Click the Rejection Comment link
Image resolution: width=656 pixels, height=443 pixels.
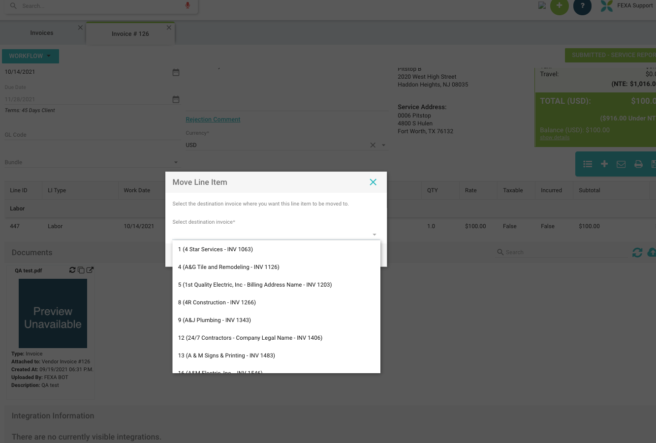213,119
